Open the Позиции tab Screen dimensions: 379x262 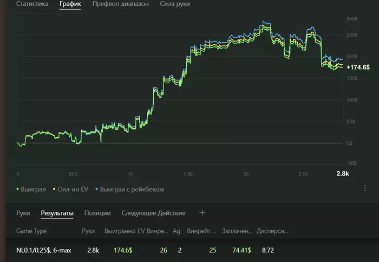[97, 213]
